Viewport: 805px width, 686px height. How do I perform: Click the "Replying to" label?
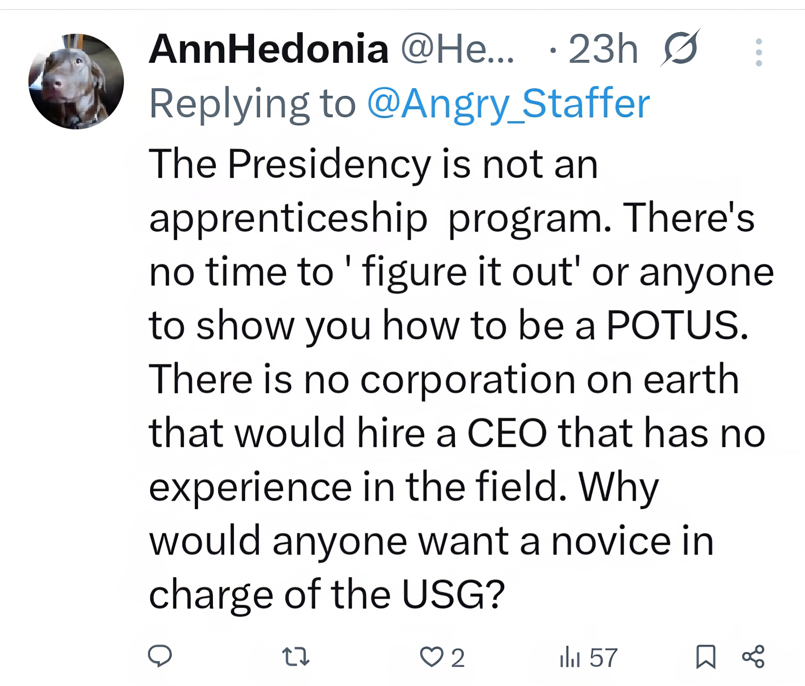(252, 104)
